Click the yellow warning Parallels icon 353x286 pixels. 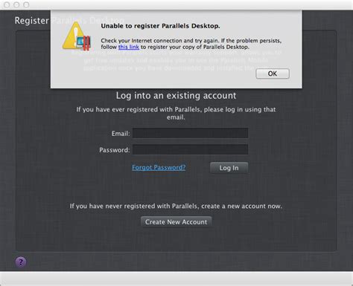click(77, 36)
